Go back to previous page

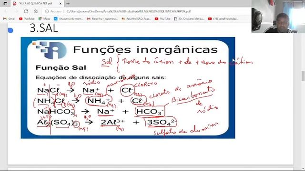6,11
